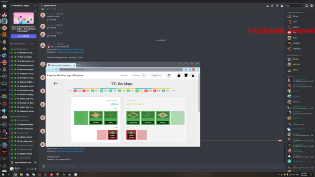Viewport: 315px width, 177px height.
Task: Click the shield icon on draft page
Action: point(186,76)
